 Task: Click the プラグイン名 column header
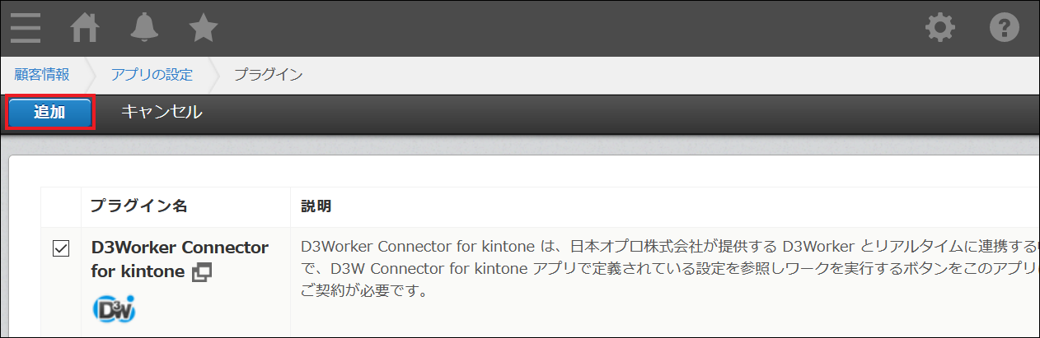tap(139, 206)
